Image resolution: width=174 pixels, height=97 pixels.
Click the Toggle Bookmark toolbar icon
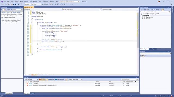pos(64,4)
